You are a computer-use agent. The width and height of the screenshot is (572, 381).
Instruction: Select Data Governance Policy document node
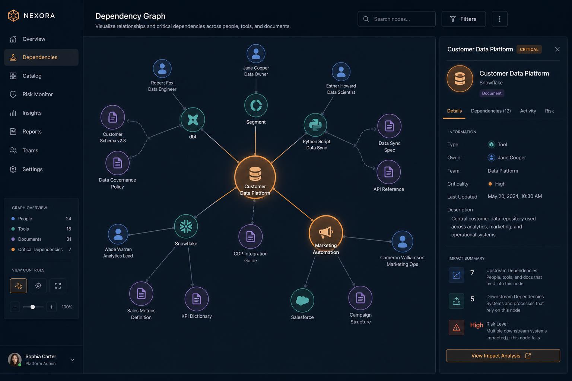(117, 163)
